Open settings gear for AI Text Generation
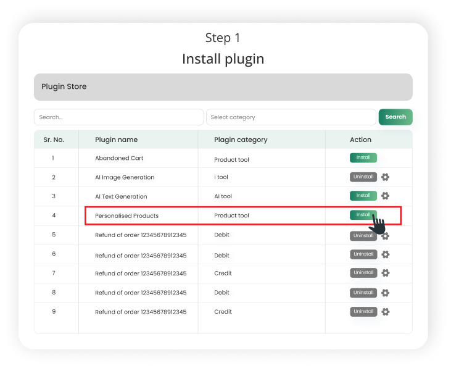Screen dimensions: 451x368 point(385,196)
